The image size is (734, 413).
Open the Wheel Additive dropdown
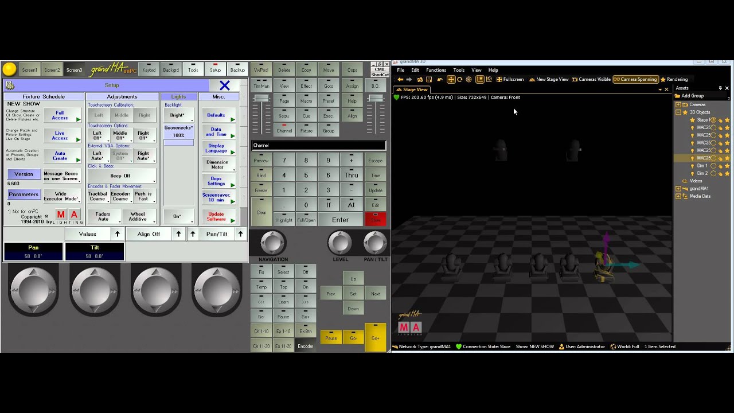pos(138,216)
